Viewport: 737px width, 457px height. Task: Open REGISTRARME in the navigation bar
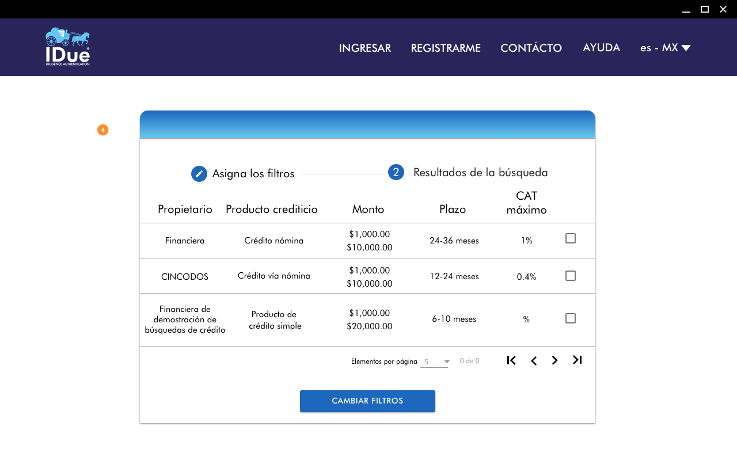click(446, 48)
